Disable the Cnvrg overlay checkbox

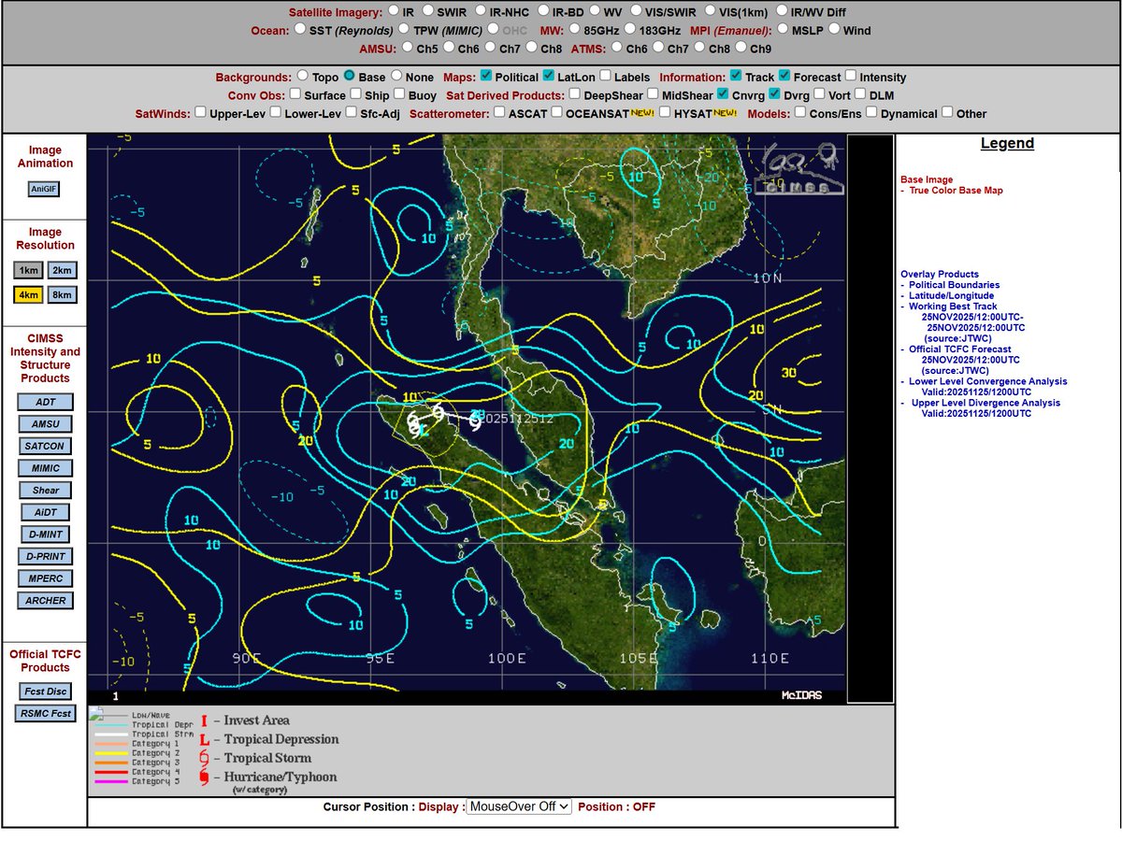[x=724, y=94]
